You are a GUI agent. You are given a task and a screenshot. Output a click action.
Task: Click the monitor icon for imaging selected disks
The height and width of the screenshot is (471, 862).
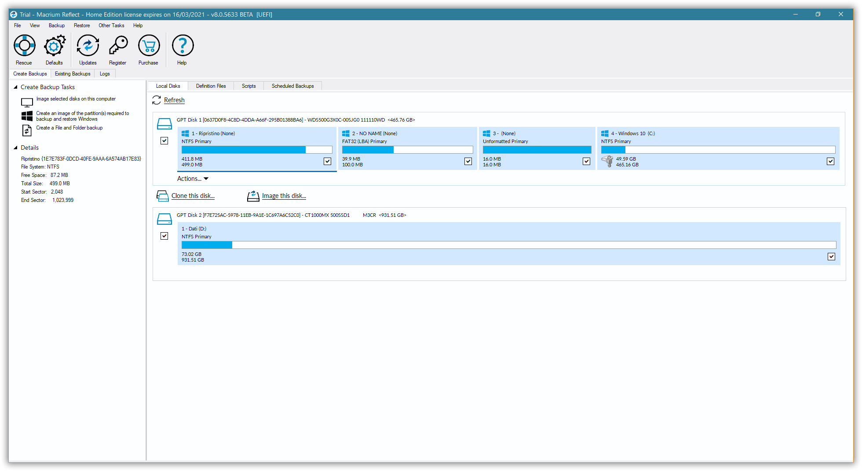[27, 102]
